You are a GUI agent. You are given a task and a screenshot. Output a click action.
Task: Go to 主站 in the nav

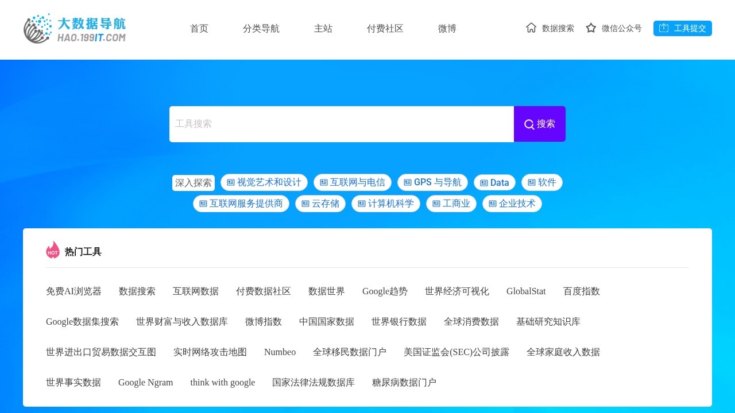pyautogui.click(x=323, y=29)
